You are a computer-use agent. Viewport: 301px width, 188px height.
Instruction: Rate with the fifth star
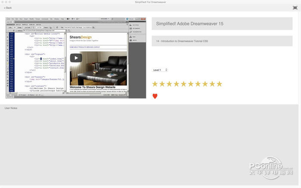coord(184,84)
